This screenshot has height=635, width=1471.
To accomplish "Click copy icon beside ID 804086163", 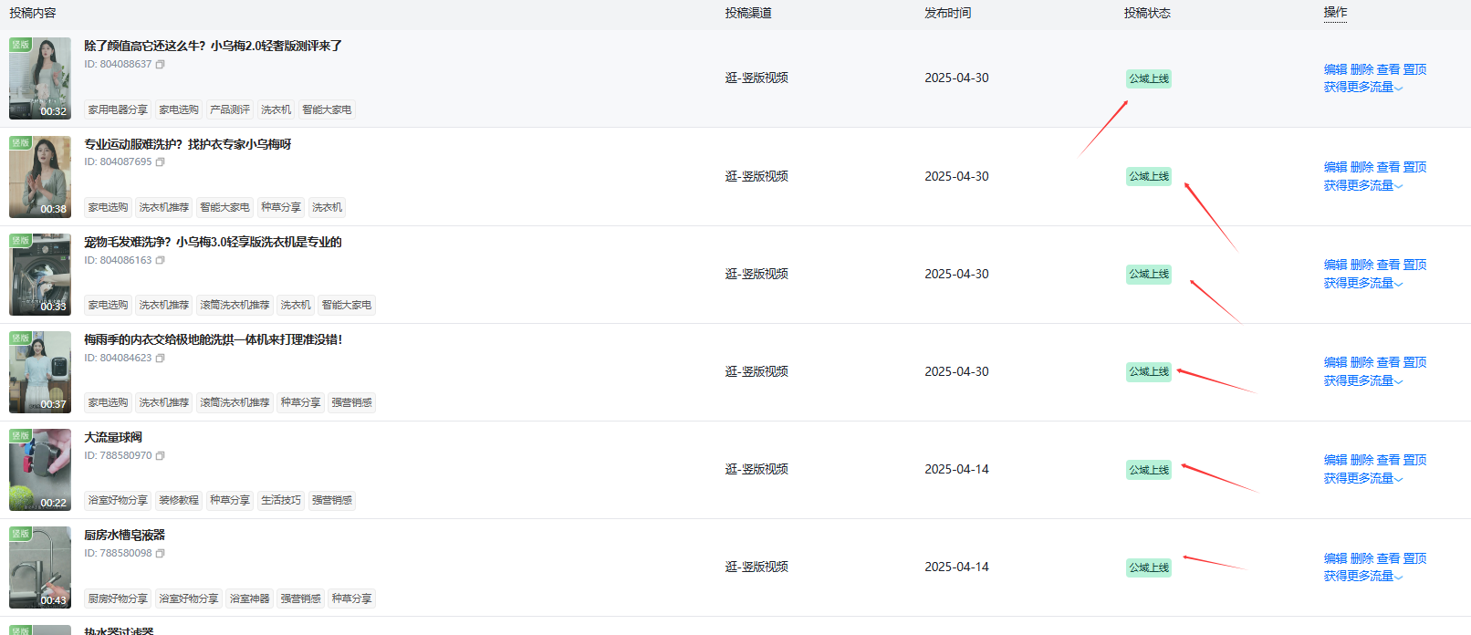I will (x=161, y=261).
